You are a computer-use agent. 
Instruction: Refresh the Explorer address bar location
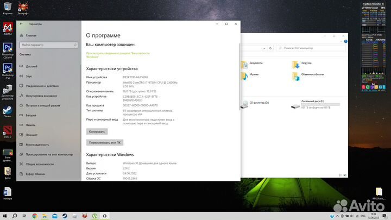[270, 48]
